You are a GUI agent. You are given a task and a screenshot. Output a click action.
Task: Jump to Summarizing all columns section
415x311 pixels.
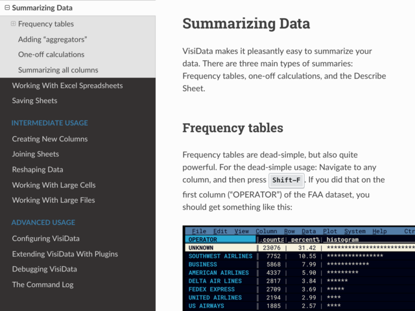[58, 70]
